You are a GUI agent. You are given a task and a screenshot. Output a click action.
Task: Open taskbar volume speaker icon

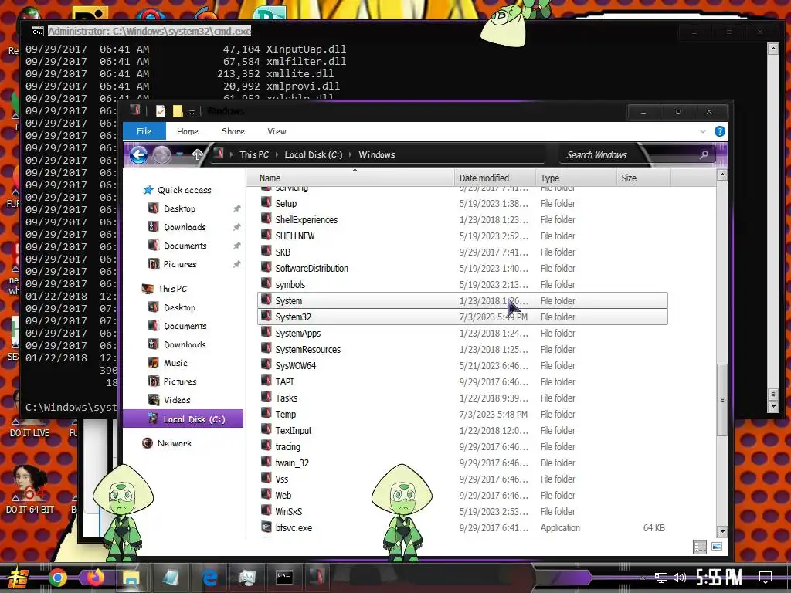pos(680,578)
